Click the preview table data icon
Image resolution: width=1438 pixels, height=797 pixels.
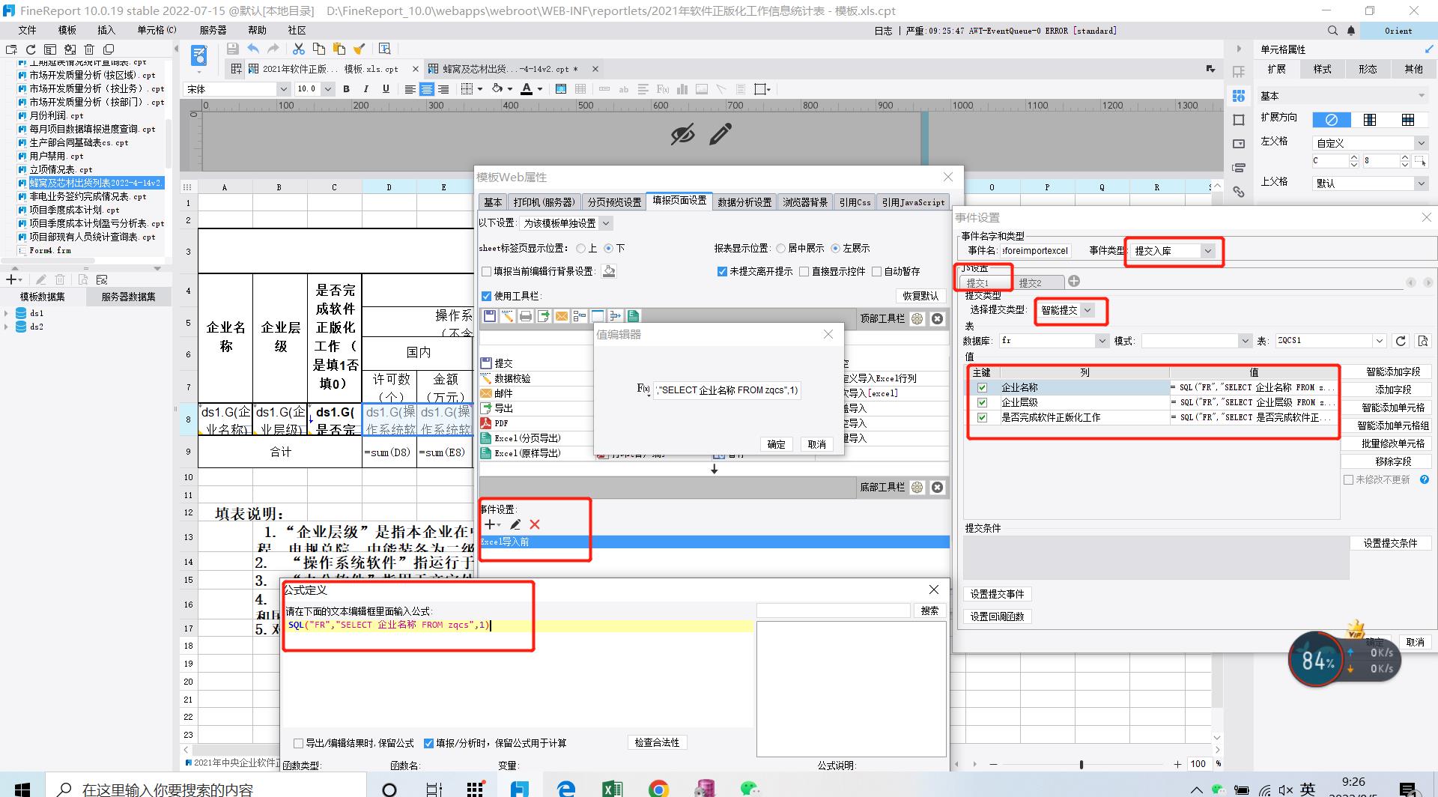click(x=1423, y=341)
